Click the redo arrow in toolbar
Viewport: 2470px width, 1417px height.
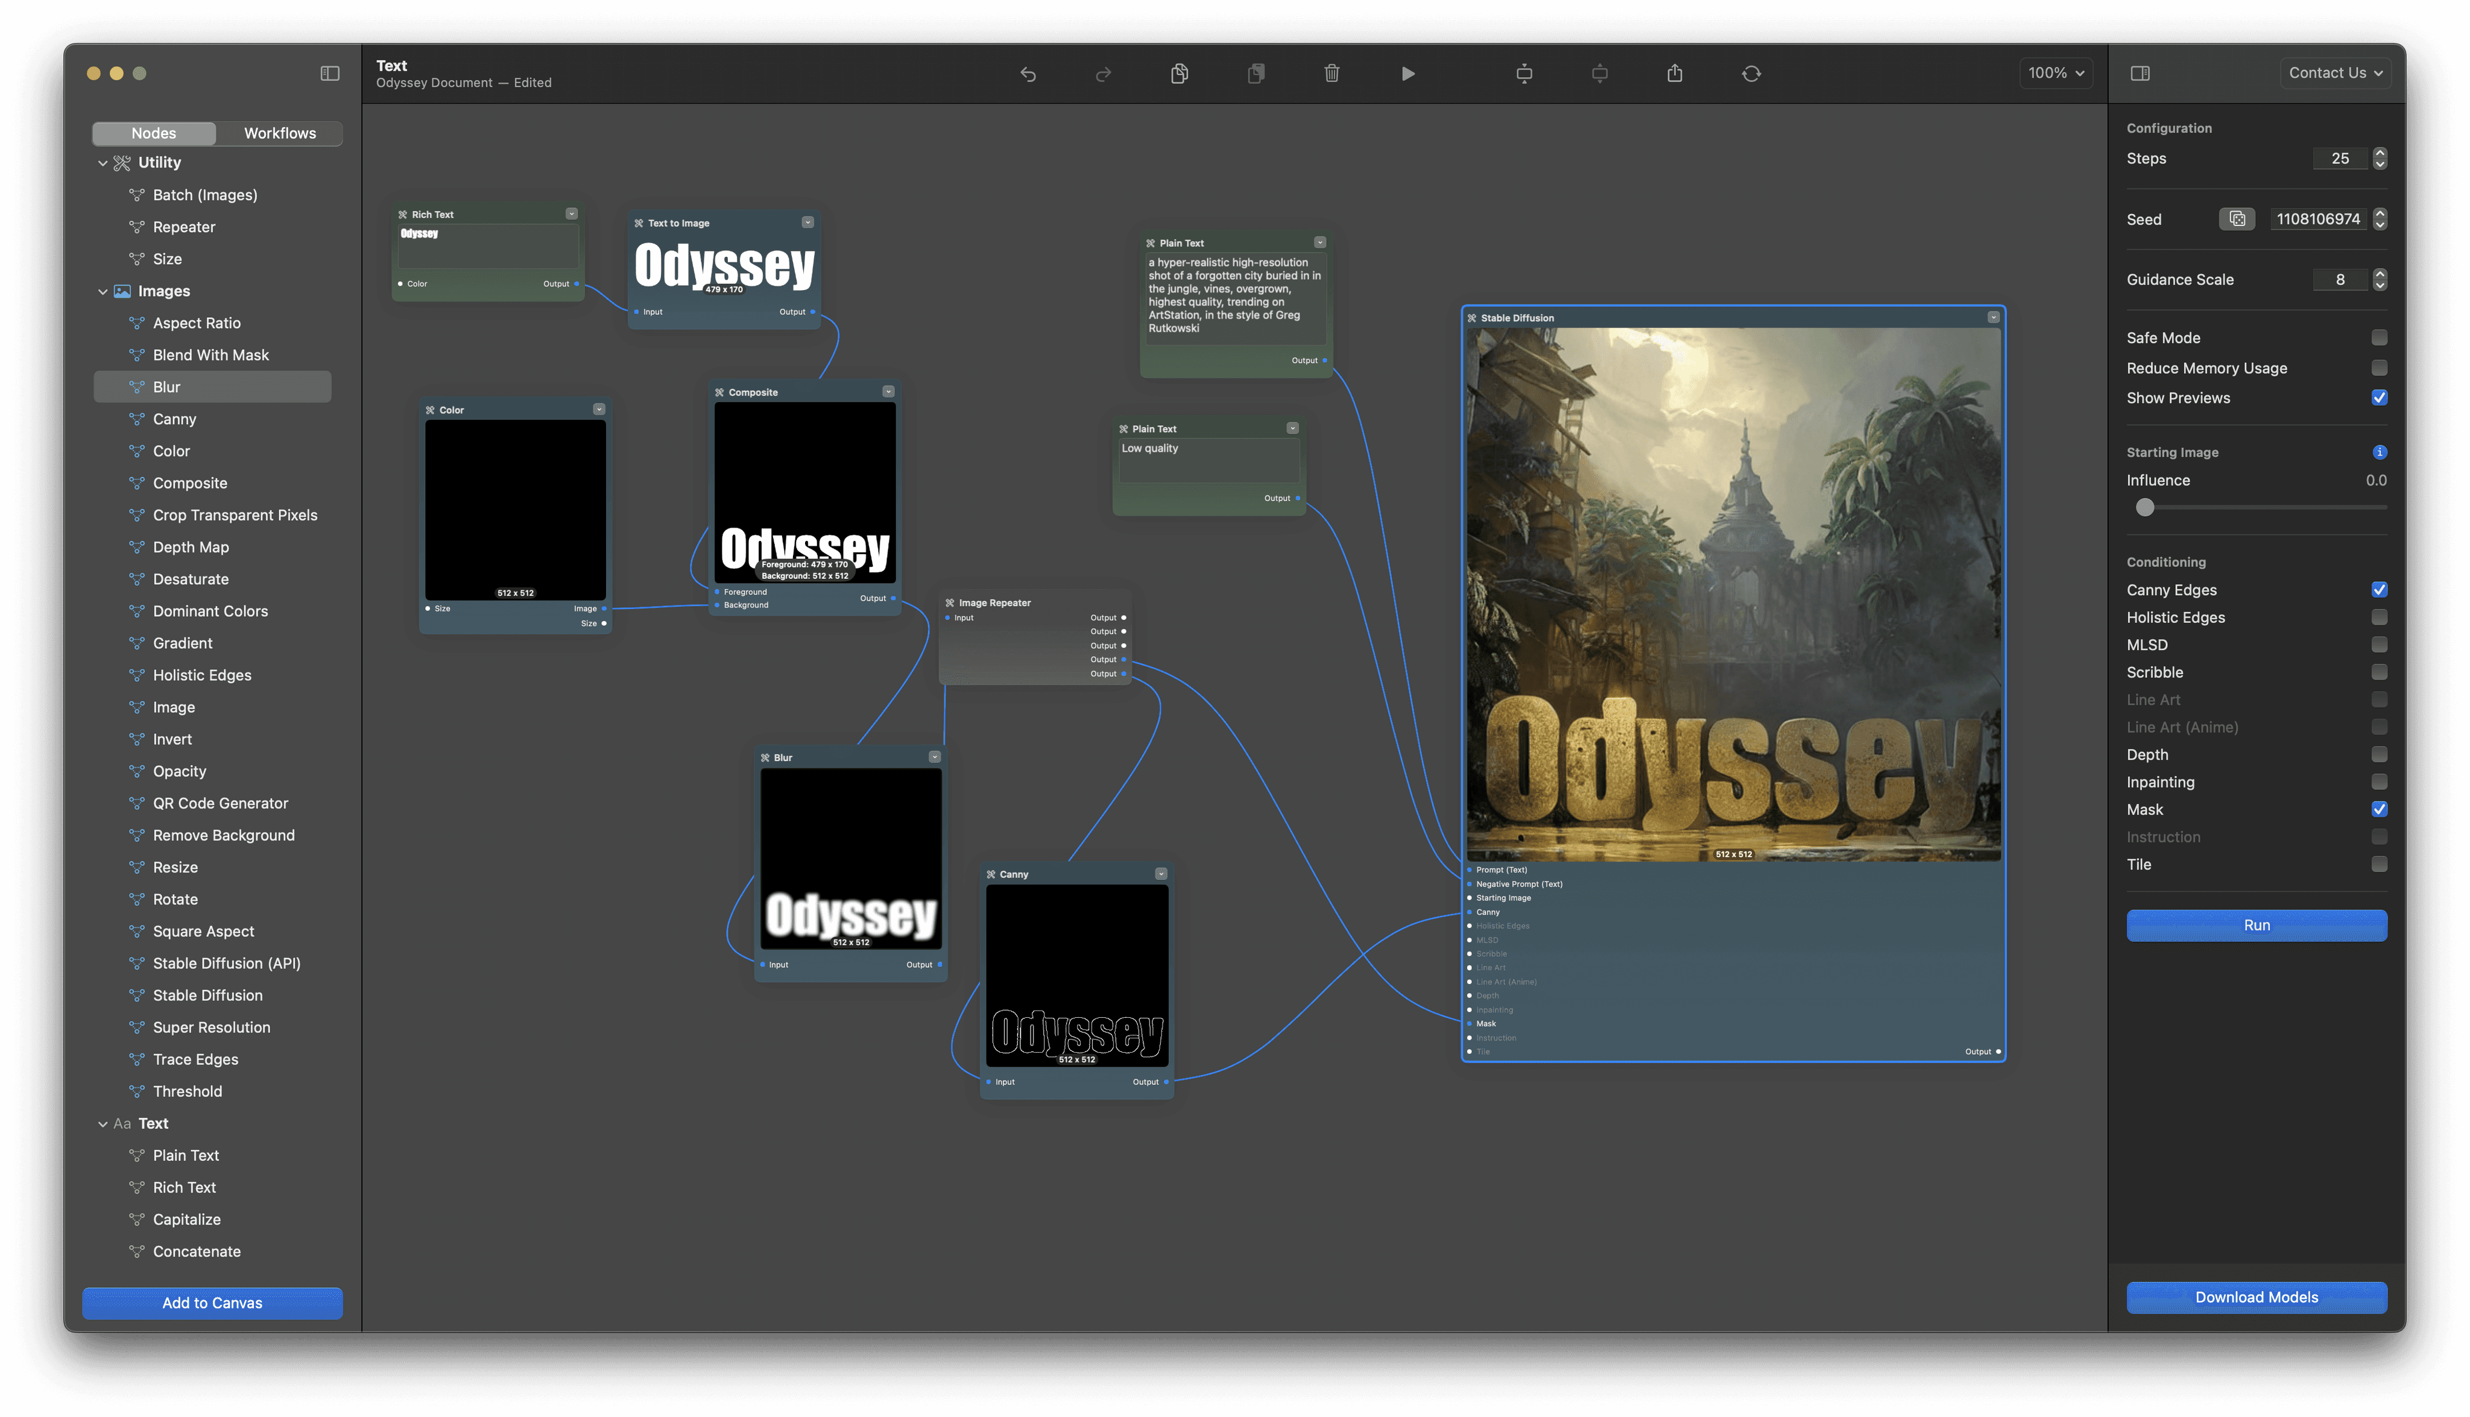point(1103,74)
